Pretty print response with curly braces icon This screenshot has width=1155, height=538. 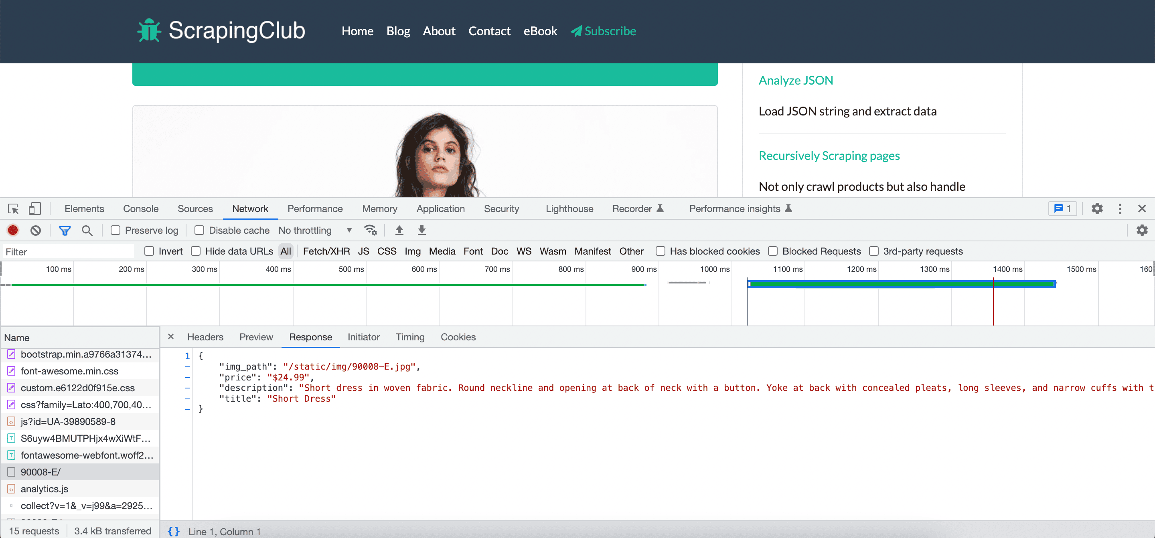click(174, 531)
